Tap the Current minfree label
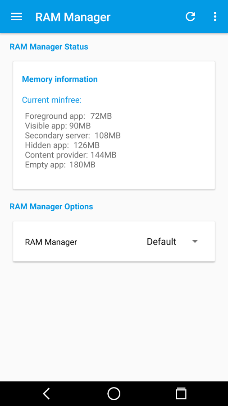The width and height of the screenshot is (228, 406). coord(52,100)
